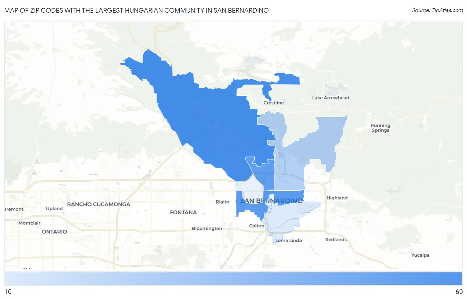The height and width of the screenshot is (299, 467).
Task: Click the map title heading
Action: coord(137,10)
